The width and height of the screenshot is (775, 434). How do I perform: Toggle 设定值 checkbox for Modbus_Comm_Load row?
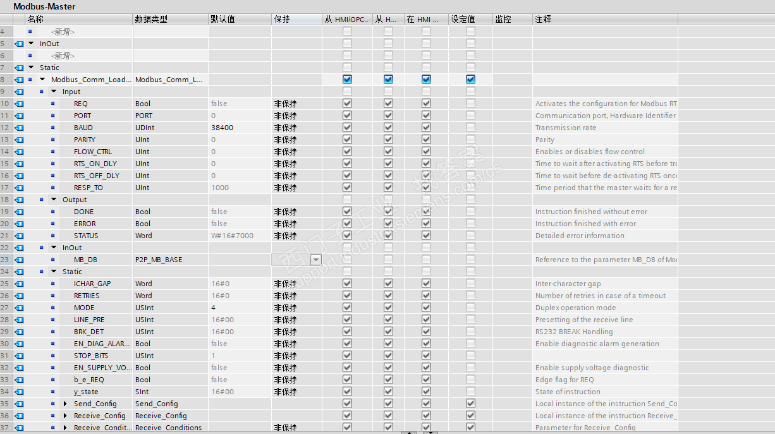click(x=470, y=80)
